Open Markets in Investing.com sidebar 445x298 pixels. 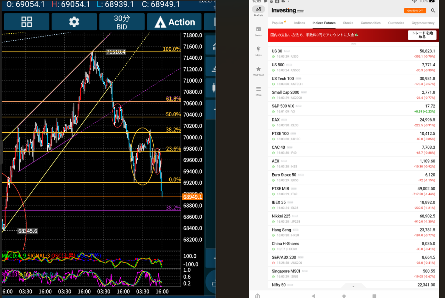click(x=258, y=11)
